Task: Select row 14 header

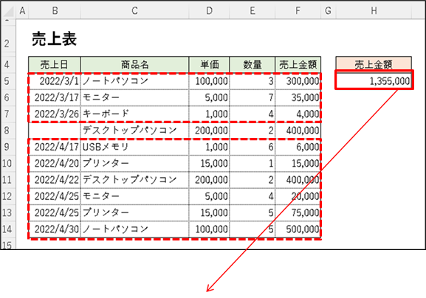Action: [8, 229]
